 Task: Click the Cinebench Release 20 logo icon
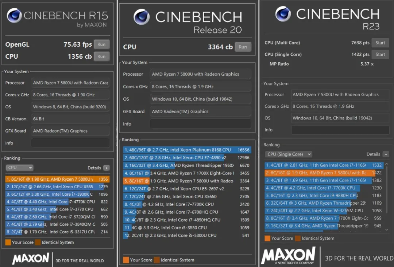(x=141, y=17)
